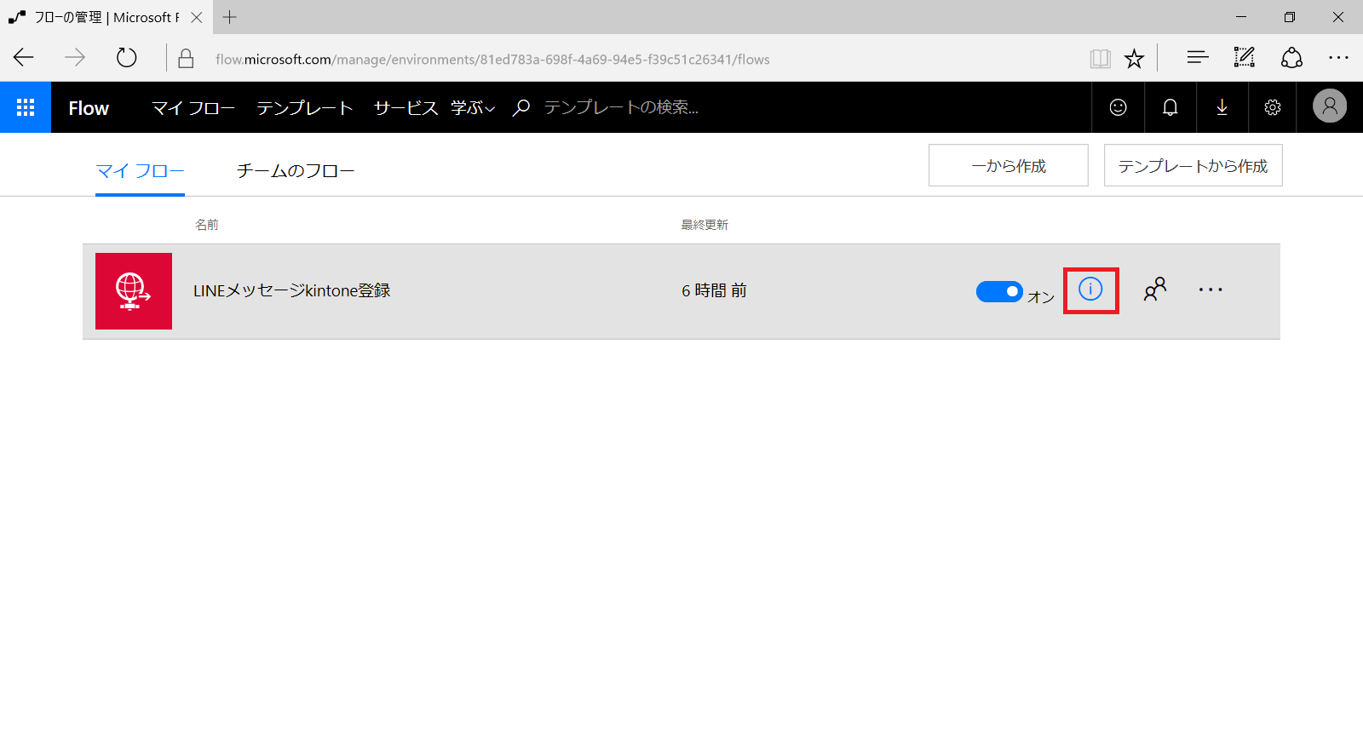Toggle the flow on/off switch
Viewport: 1363px width, 734px height.
pyautogui.click(x=999, y=291)
